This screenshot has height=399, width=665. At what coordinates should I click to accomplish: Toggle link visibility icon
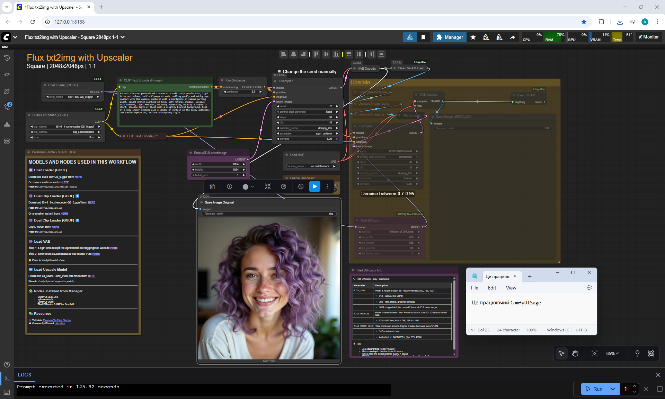[651, 353]
